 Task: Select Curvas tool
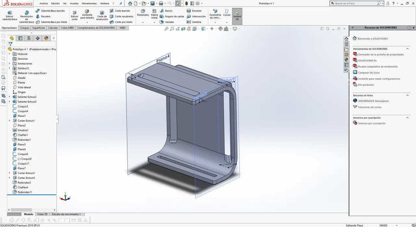tap(227, 13)
